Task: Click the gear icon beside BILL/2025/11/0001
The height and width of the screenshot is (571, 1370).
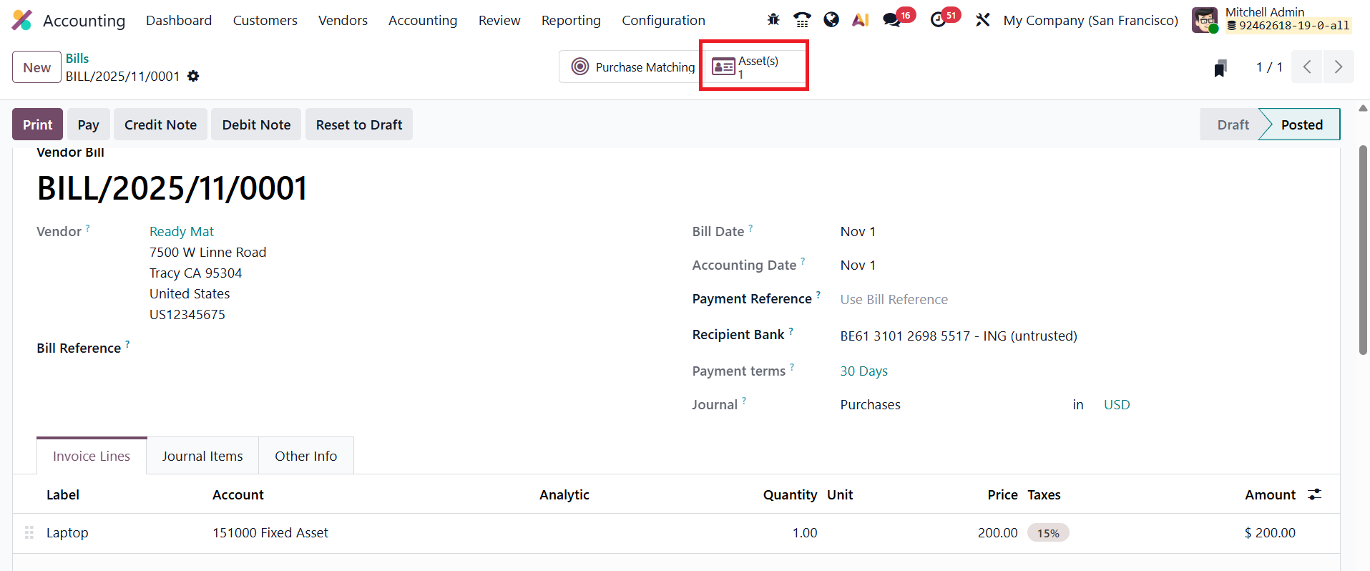Action: 193,76
